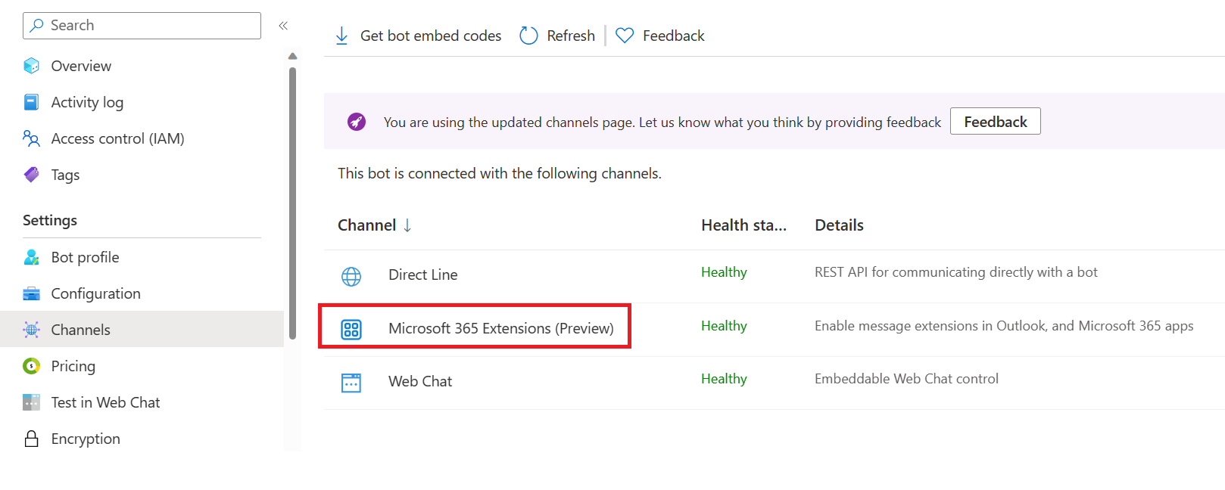1225x490 pixels.
Task: Click the sidebar scrollbar thumb
Action: point(292,203)
